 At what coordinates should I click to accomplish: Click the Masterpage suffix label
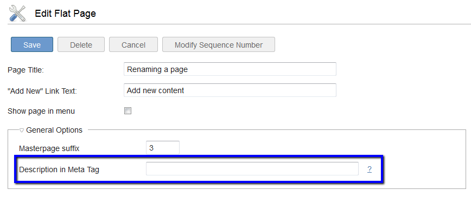click(49, 148)
